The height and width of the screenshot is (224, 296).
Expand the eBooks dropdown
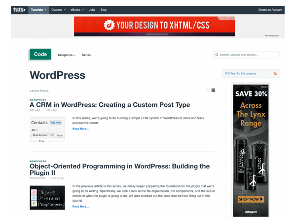[x=76, y=9]
